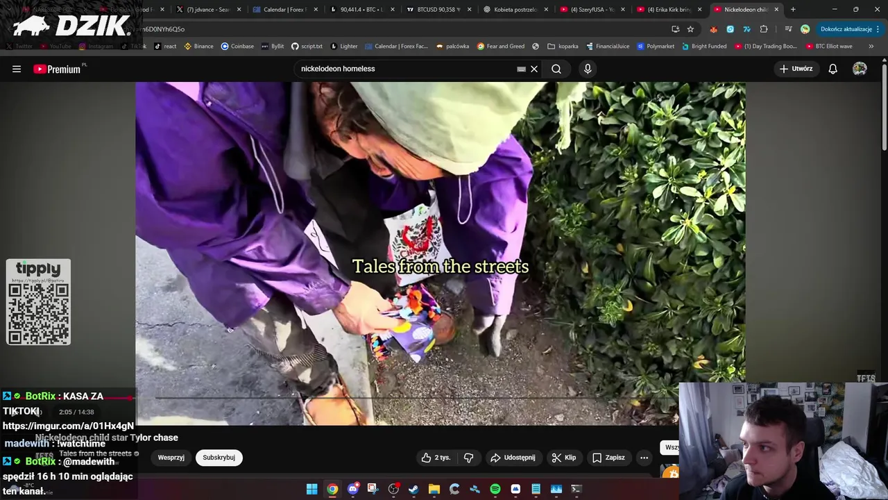Click the imgur.com link in chat
888x500 pixels.
pos(68,426)
